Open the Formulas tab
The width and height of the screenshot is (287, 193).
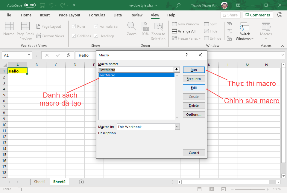coord(97,15)
